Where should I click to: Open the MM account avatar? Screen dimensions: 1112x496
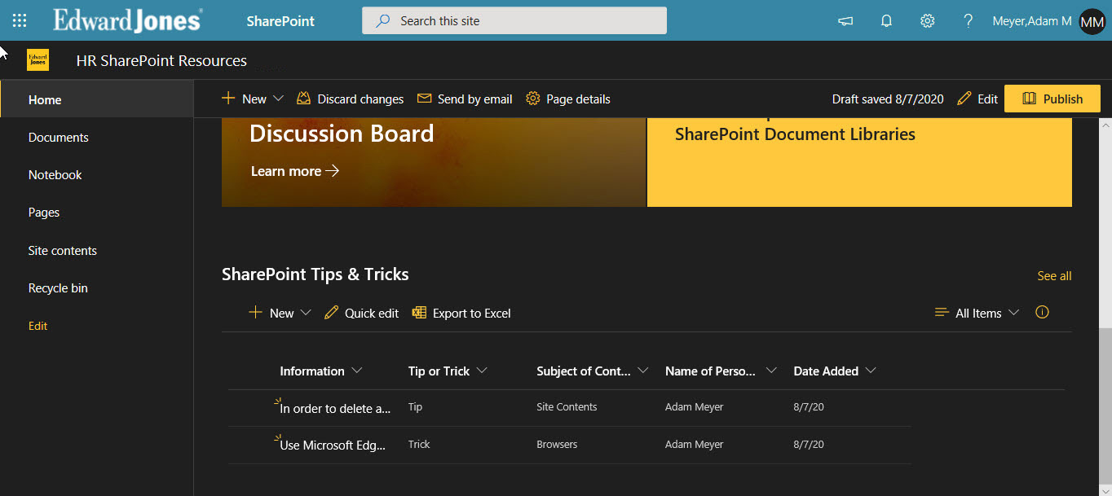(x=1092, y=21)
